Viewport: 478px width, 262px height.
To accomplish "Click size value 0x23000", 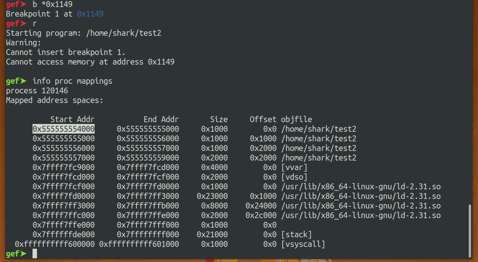I will [212, 196].
